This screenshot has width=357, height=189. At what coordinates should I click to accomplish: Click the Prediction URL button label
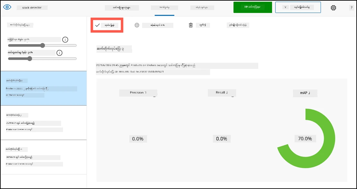click(158, 25)
